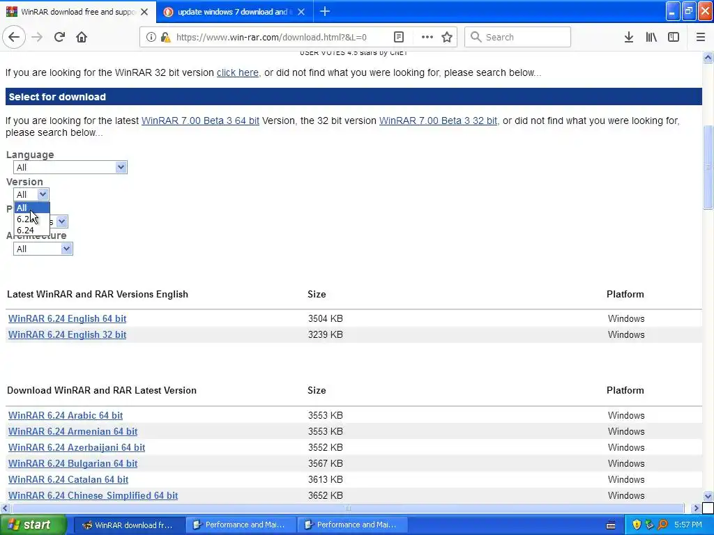Open the on-screen keyboard taskbar icon
Image resolution: width=714 pixels, height=535 pixels.
click(x=611, y=525)
